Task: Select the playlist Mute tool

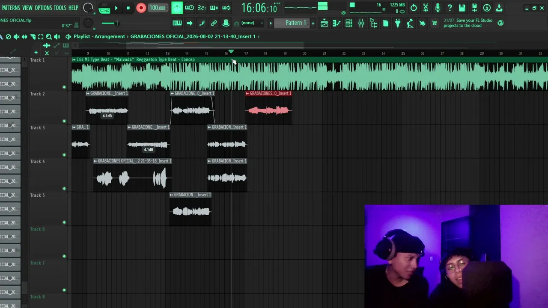Action: point(16,37)
